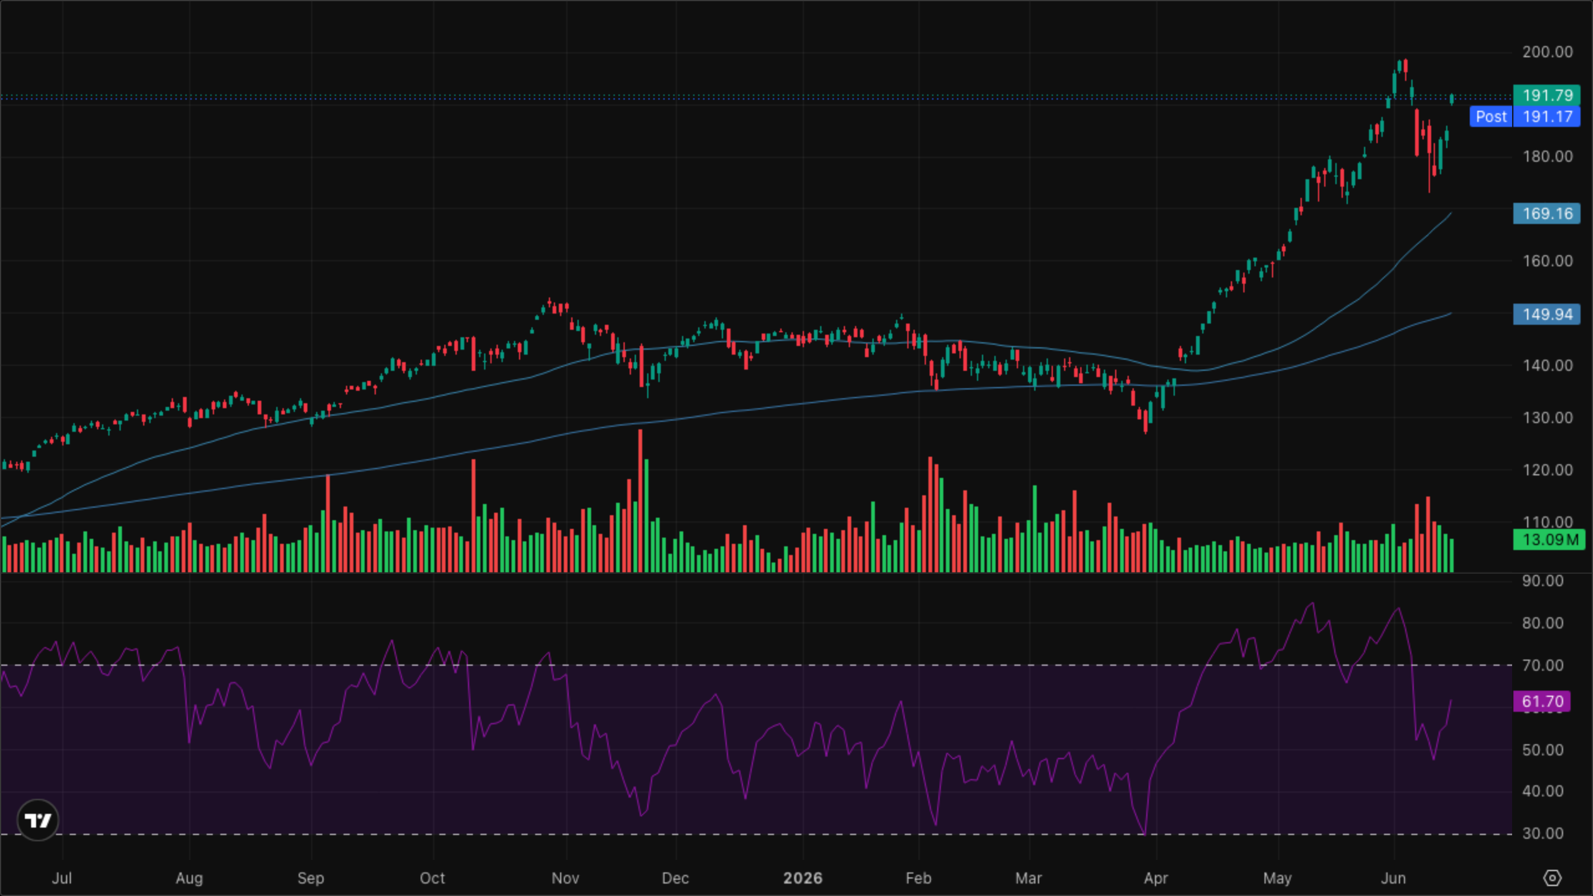Select the RSI 30 oversold dashed line
This screenshot has width=1593, height=896.
point(756,834)
